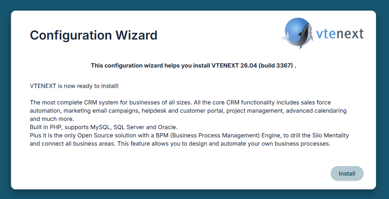Click 'VTENEXT is now ready to install!' text
This screenshot has width=389, height=199.
tap(74, 86)
